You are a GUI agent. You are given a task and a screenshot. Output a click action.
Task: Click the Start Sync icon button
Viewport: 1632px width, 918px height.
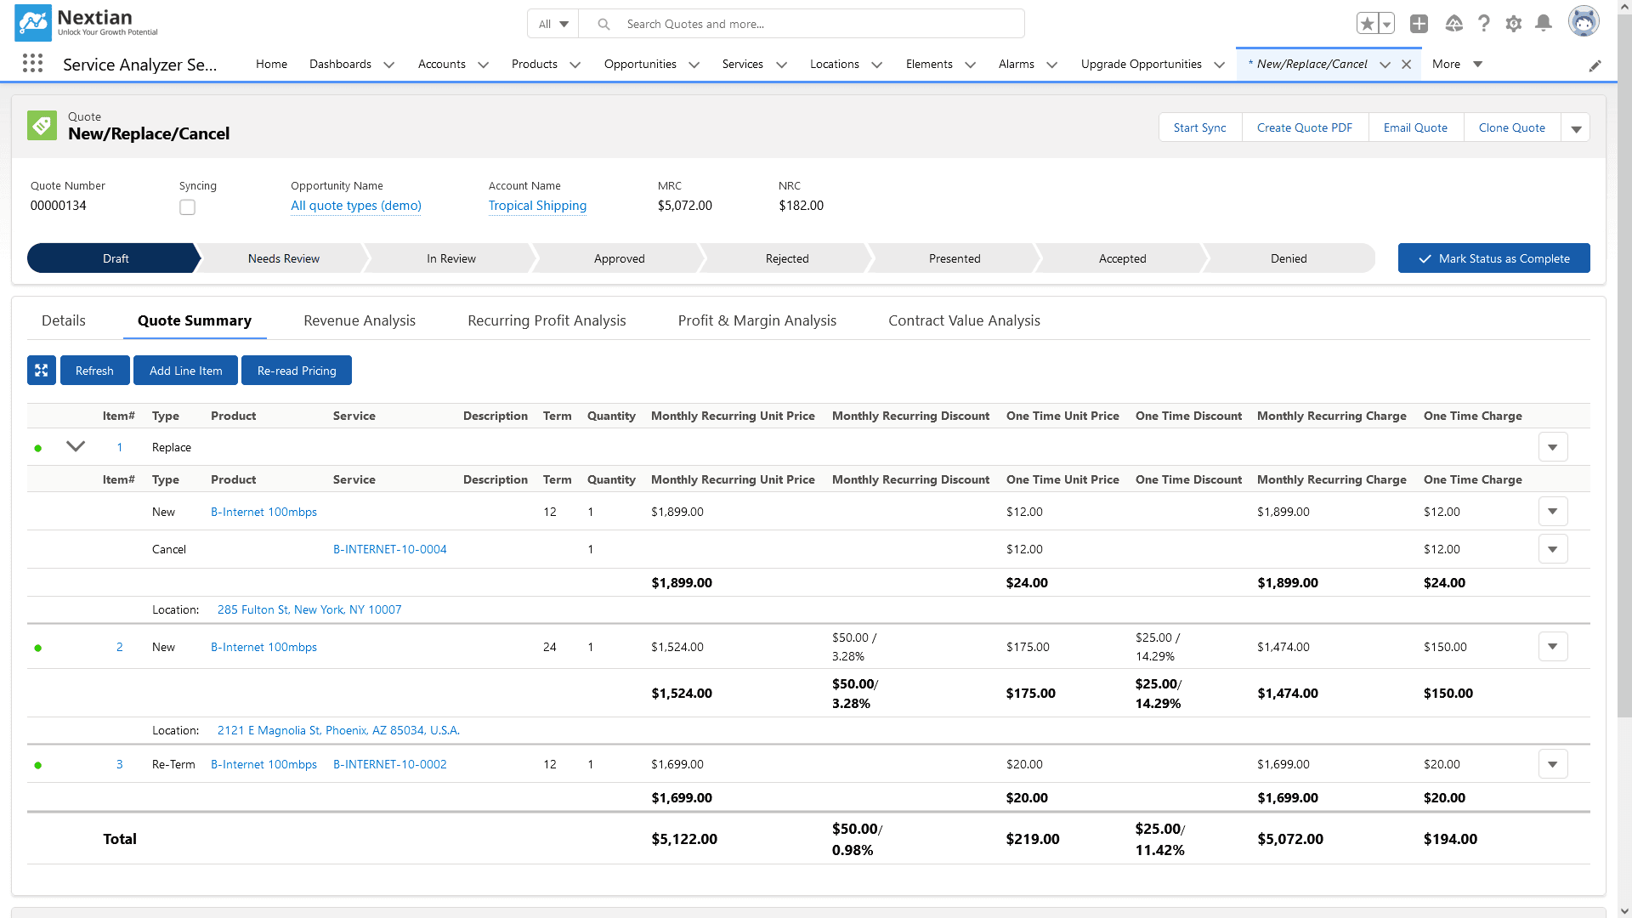pos(1199,127)
